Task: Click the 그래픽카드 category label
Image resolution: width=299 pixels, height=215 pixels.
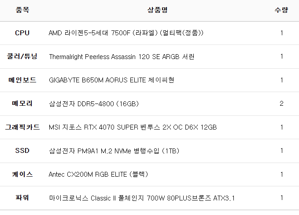Action: click(22, 127)
